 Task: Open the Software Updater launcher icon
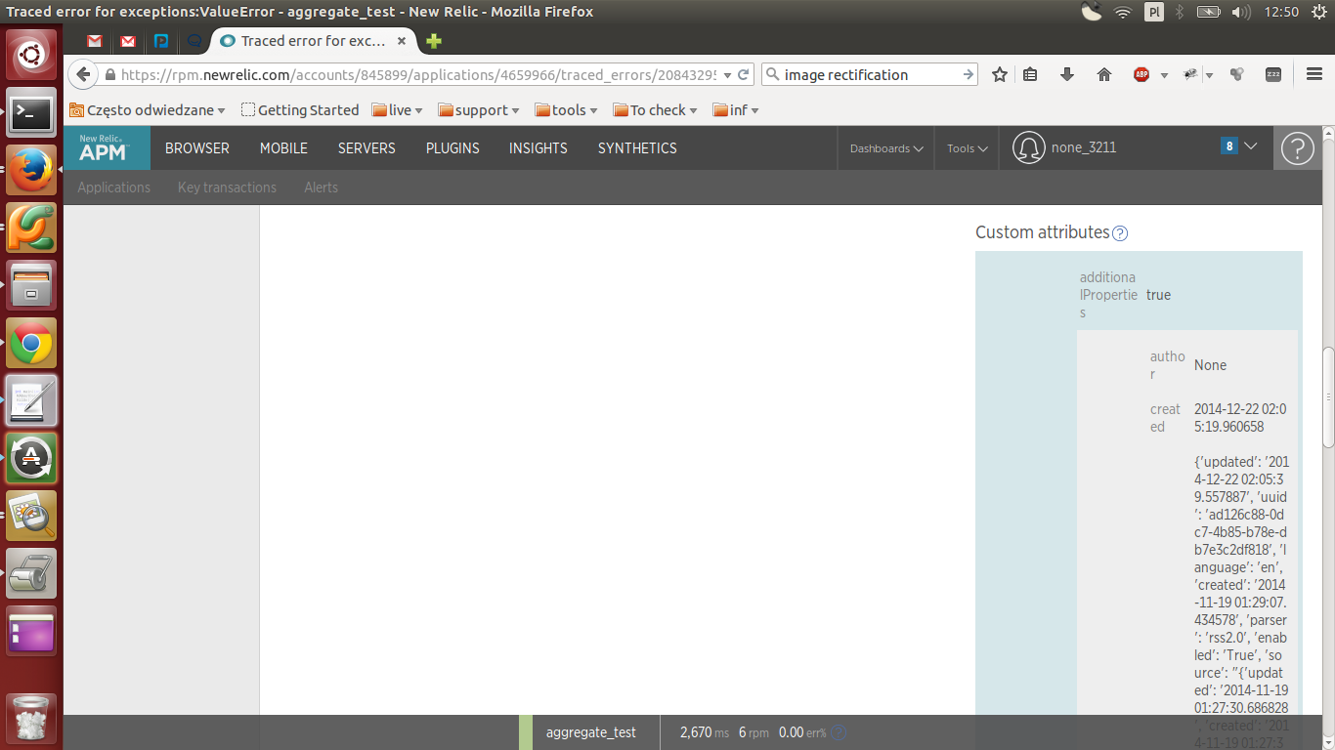click(x=31, y=457)
